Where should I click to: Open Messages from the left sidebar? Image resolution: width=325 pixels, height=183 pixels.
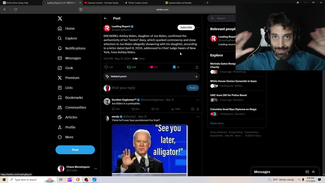click(69, 58)
